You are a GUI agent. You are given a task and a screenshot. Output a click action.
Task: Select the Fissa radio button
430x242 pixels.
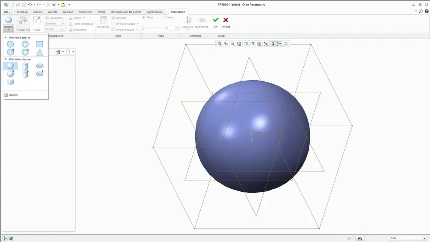coord(144,17)
